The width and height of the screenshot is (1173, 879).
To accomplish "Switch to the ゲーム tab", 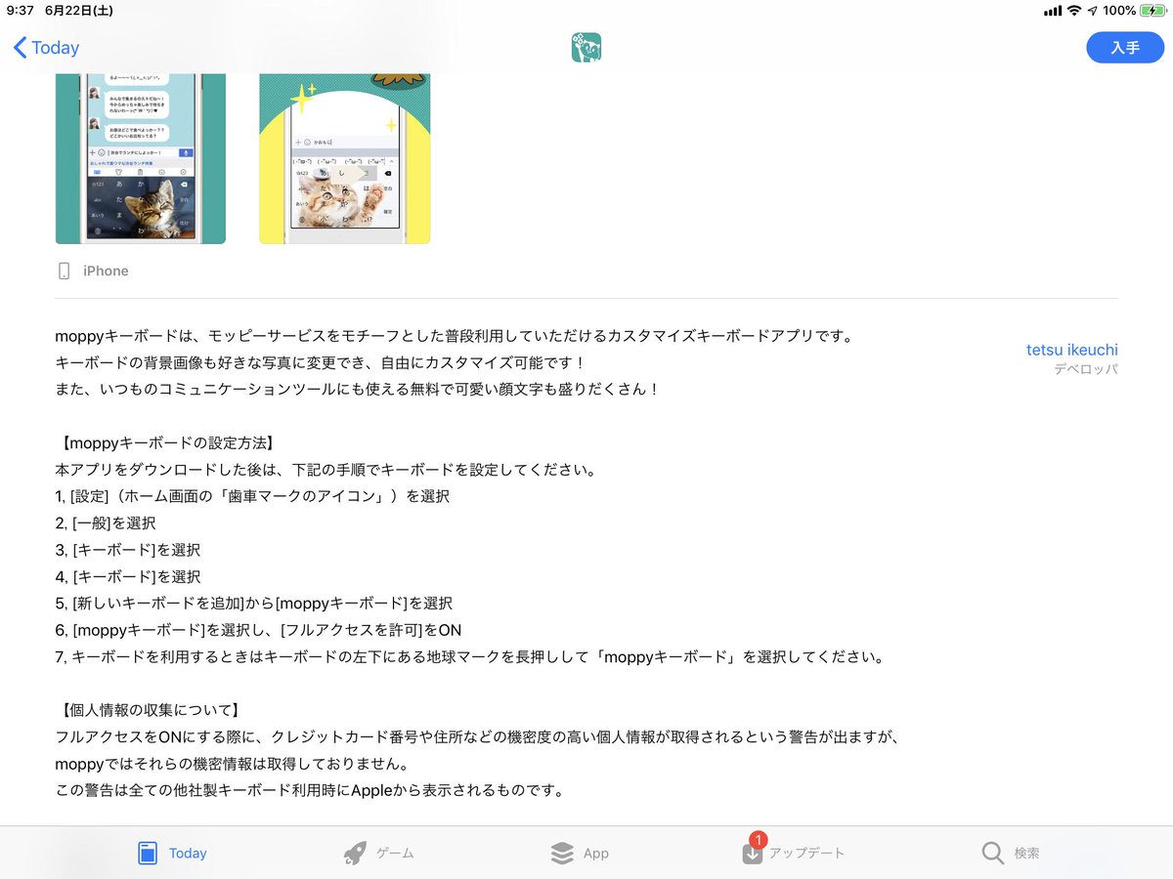I will [x=379, y=853].
